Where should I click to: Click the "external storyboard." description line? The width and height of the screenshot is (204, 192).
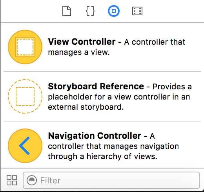[86, 107]
